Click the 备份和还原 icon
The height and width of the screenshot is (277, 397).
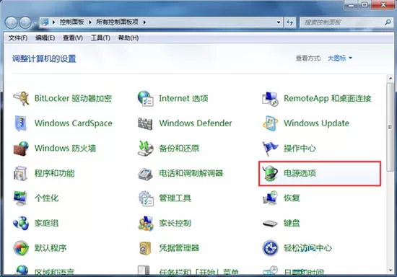pyautogui.click(x=146, y=149)
